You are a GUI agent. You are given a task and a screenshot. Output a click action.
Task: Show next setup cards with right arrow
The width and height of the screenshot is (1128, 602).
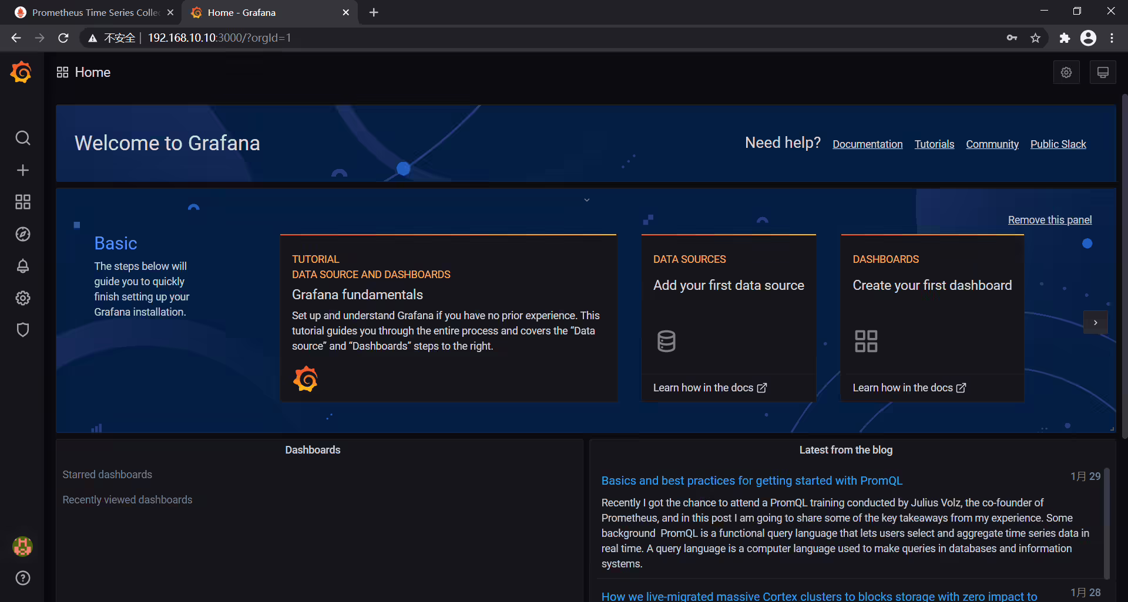click(x=1096, y=322)
